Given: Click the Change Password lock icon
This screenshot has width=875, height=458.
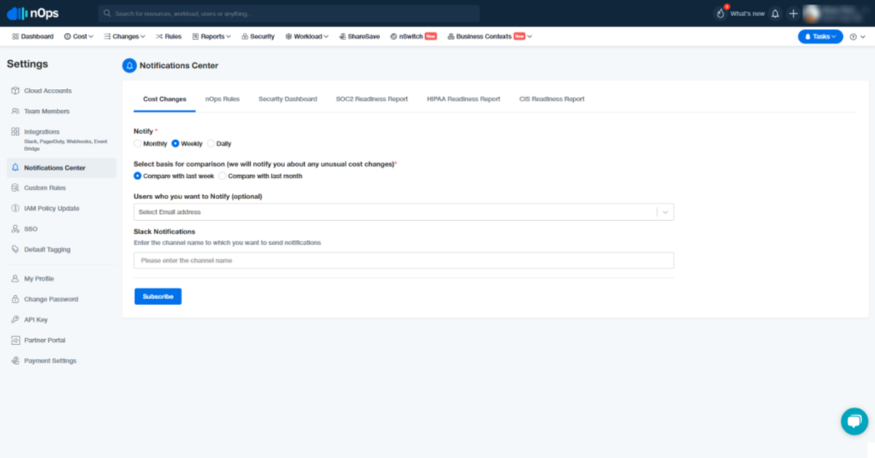Looking at the screenshot, I should (15, 299).
